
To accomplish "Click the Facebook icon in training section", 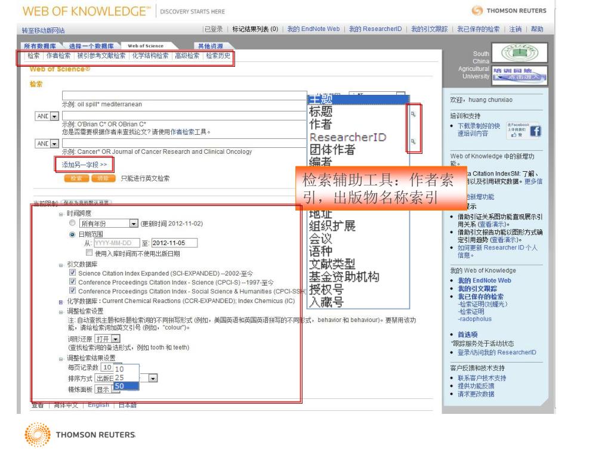I will pyautogui.click(x=535, y=131).
